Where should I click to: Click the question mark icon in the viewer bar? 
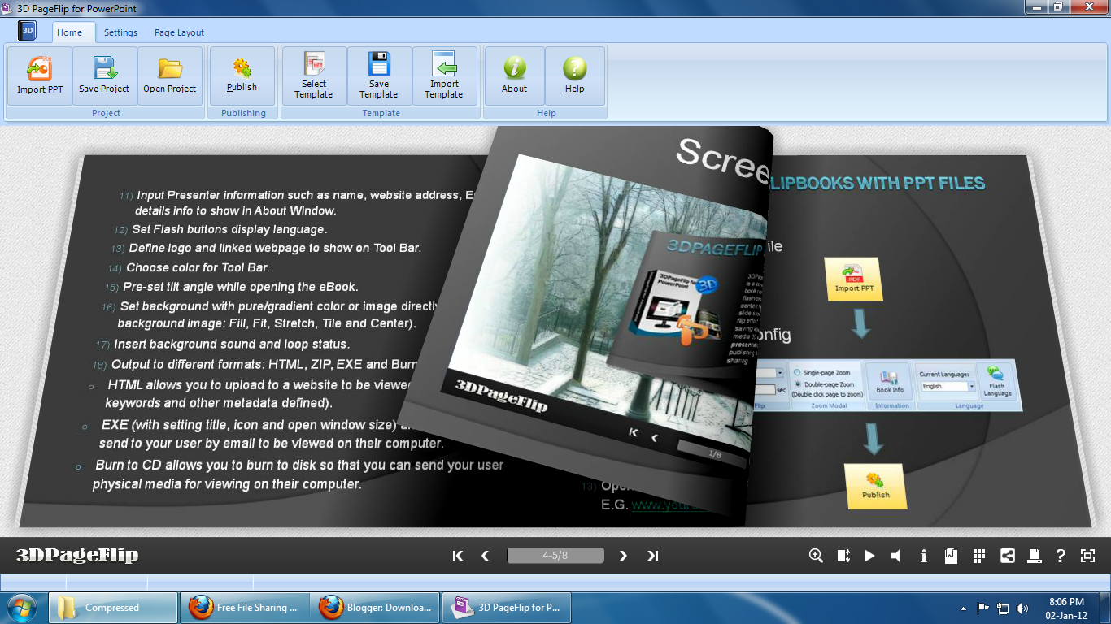tap(1061, 556)
